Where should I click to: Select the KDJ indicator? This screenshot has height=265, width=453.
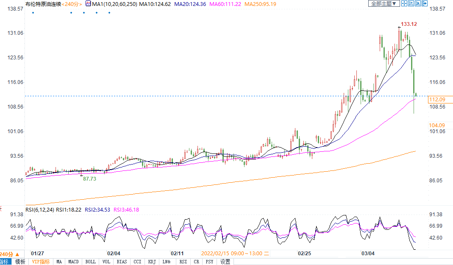click(152, 262)
